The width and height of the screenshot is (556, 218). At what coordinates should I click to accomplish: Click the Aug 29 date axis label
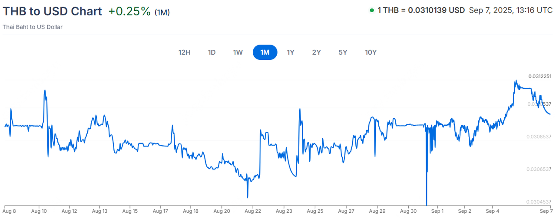pyautogui.click(x=377, y=211)
